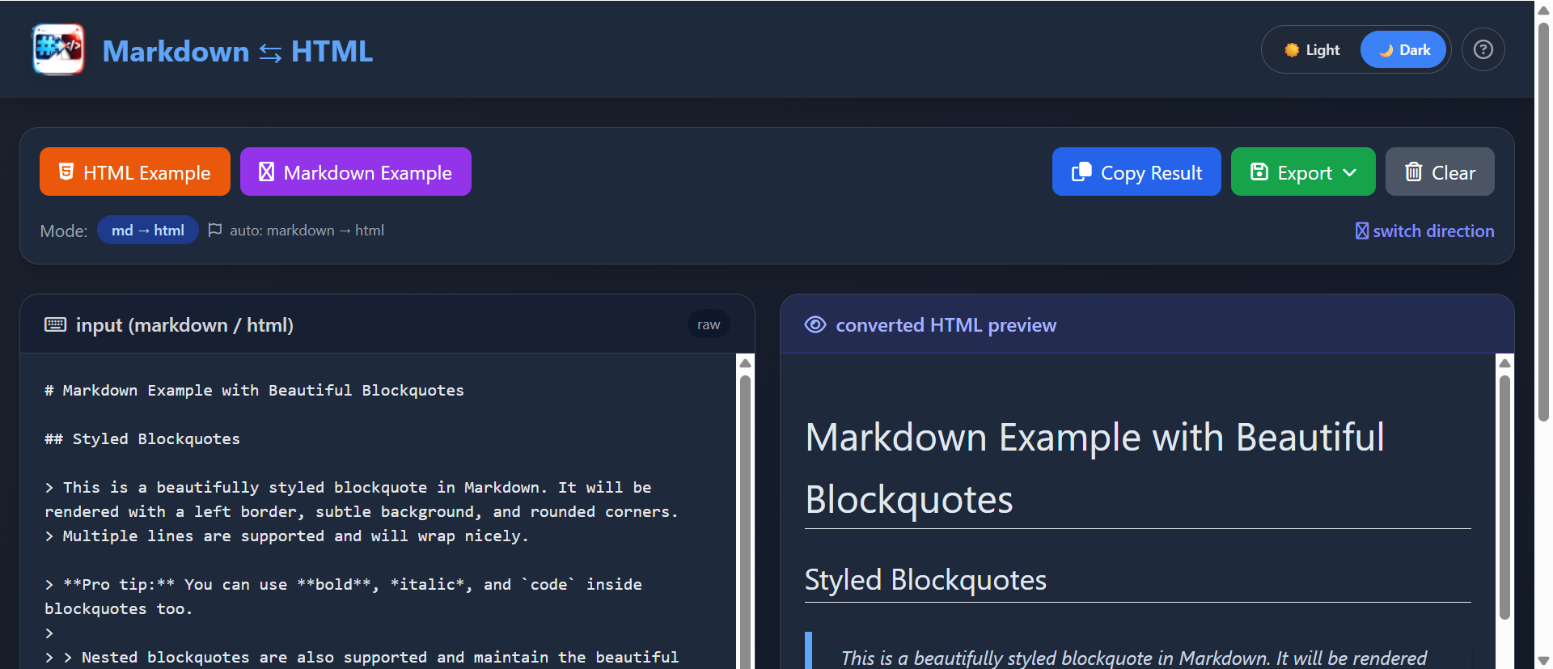Click the 'Styled Blockquotes' preview heading
Viewport: 1553px width, 669px height.
(x=925, y=579)
